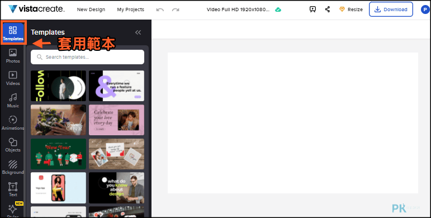Image resolution: width=431 pixels, height=218 pixels.
Task: Click the Resize button
Action: 351,10
